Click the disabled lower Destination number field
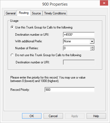 click(79, 62)
